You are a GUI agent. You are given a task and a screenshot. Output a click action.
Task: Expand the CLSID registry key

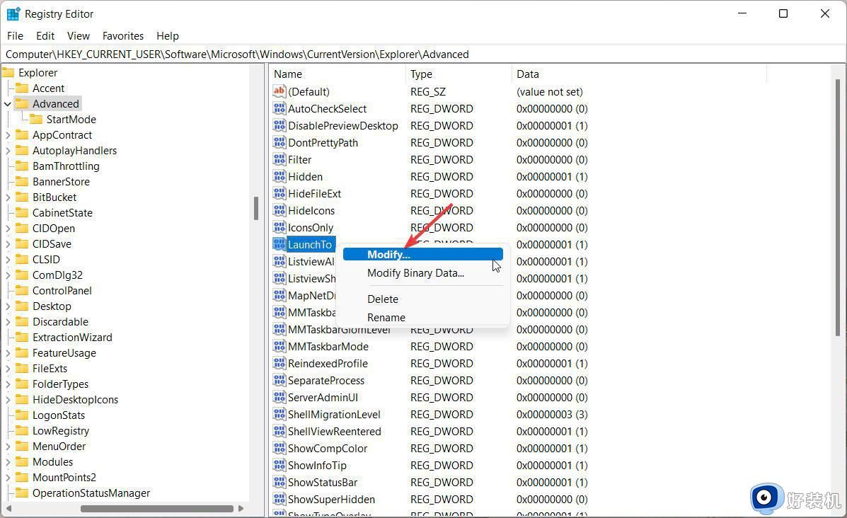coord(9,259)
